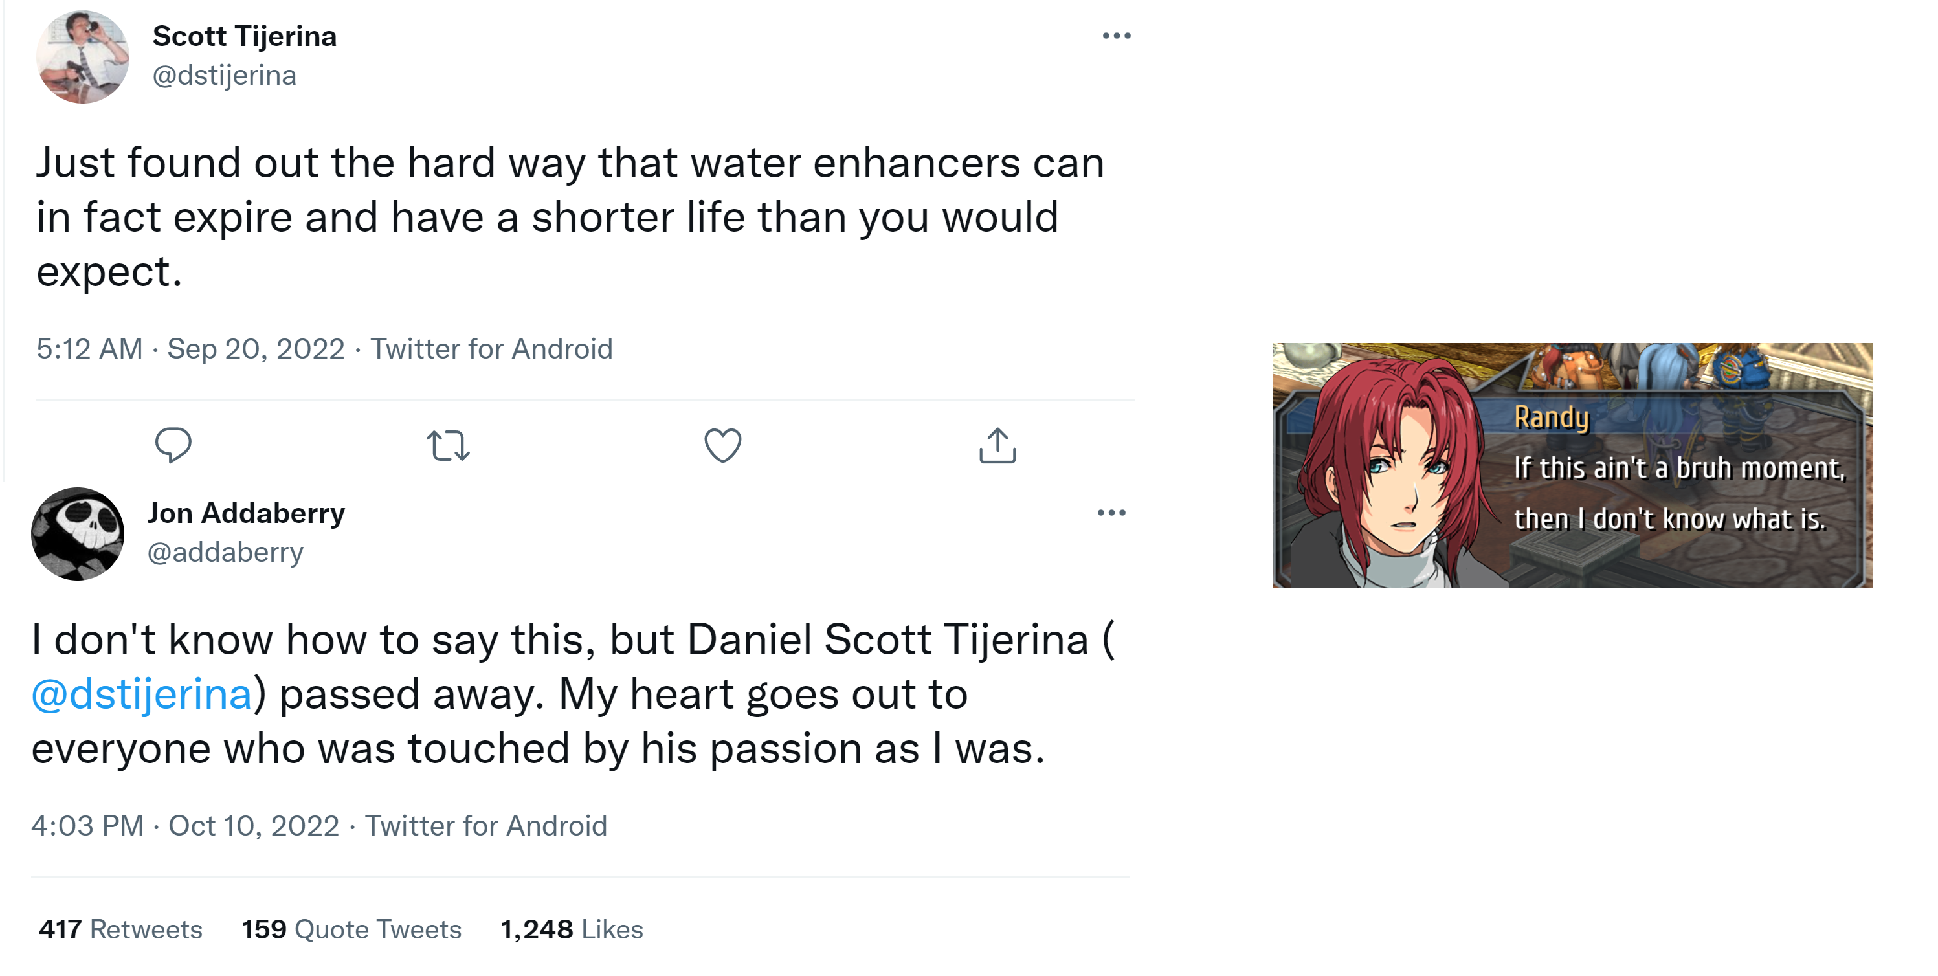Click the @addaberry handle

(x=225, y=552)
